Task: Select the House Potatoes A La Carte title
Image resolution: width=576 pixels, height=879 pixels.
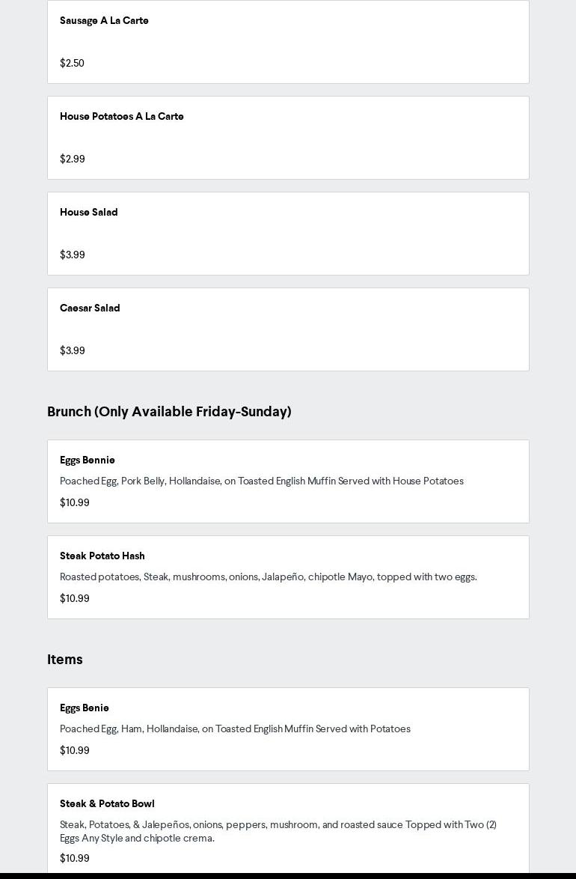Action: [x=121, y=117]
